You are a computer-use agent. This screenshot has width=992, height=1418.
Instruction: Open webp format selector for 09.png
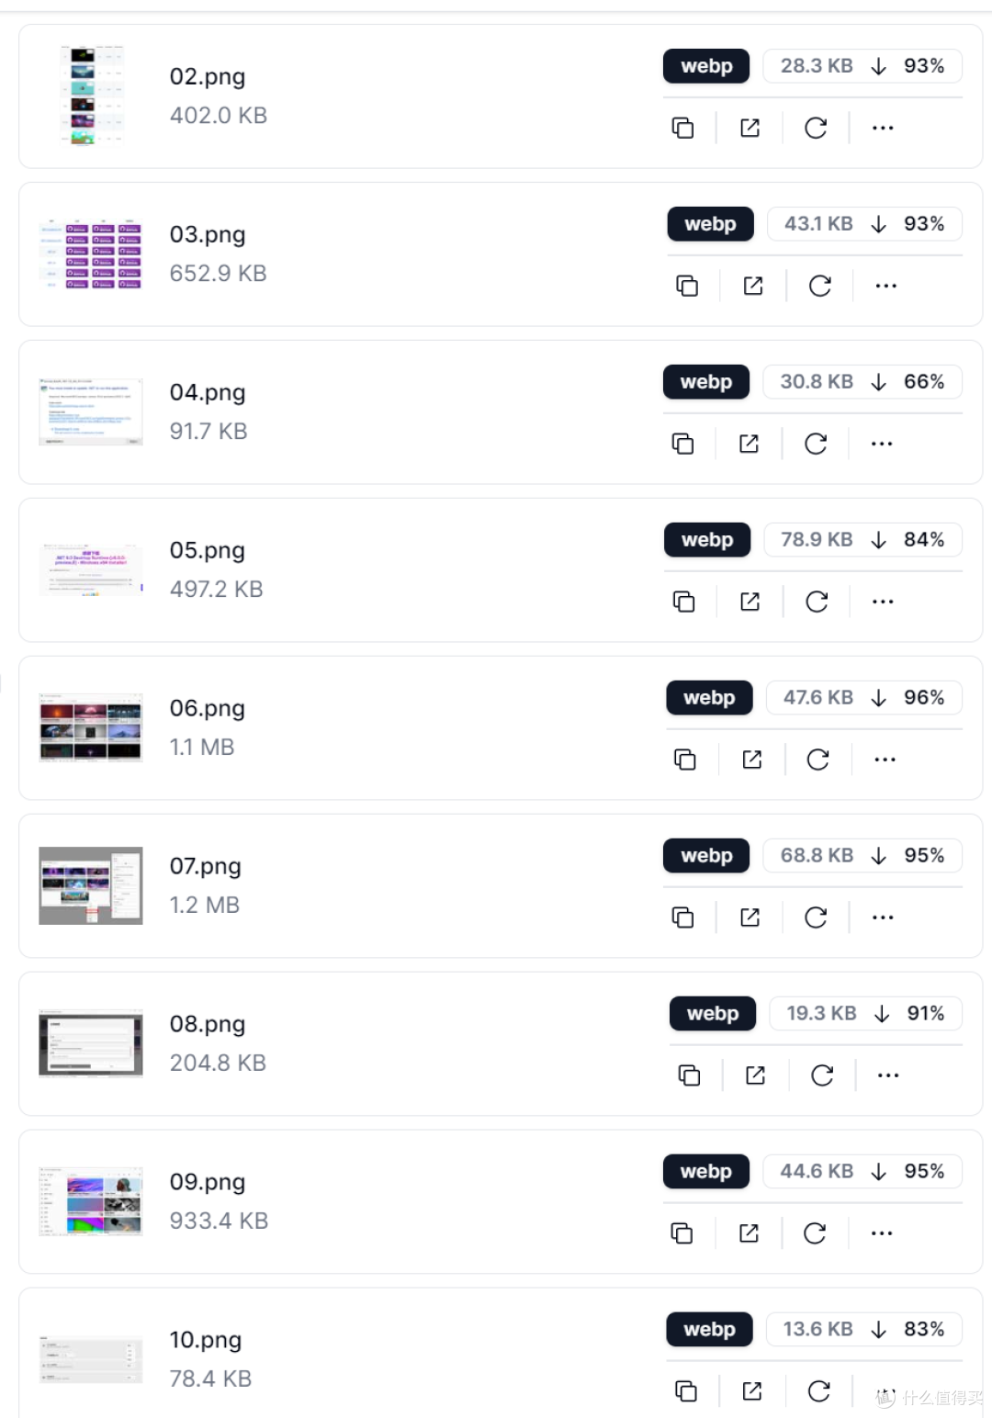pos(705,1172)
